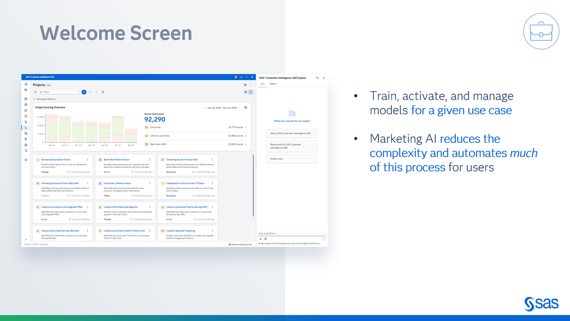The image size is (570, 321).
Task: Open the Bank Next Best Actions kebab menu
Action: coord(149,160)
